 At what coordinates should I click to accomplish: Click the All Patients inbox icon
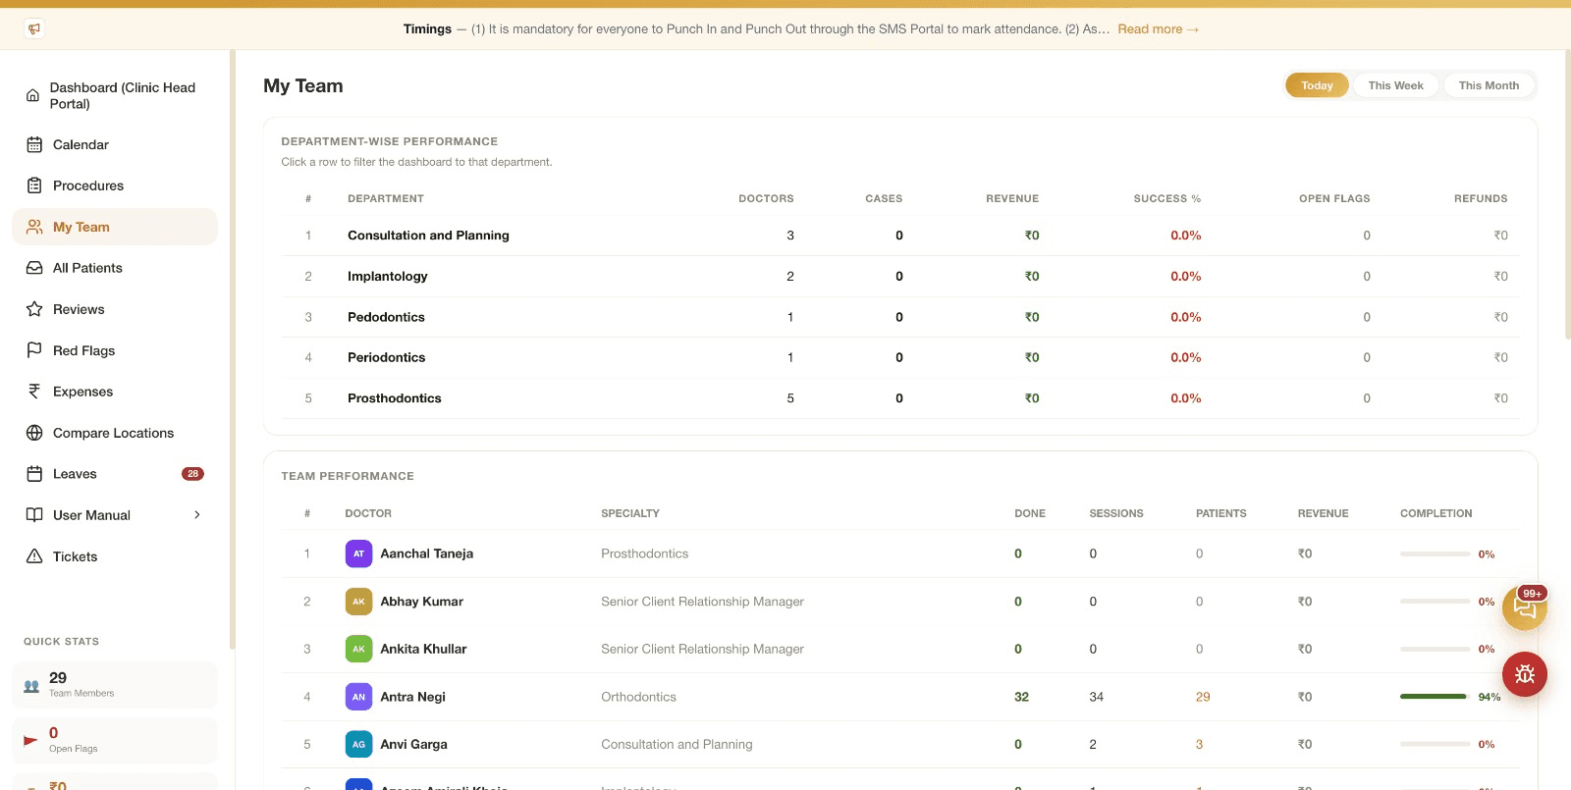click(34, 268)
